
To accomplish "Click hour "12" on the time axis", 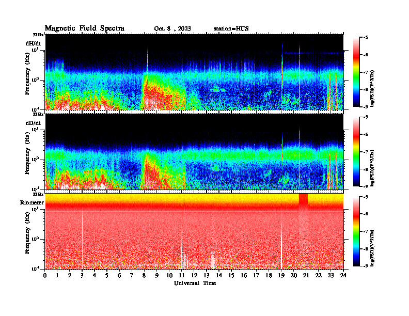I will 194,275.
